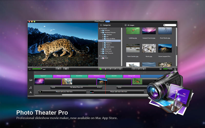Click the timeline horizontal scrollbar
This screenshot has width=205, height=128.
point(48,95)
